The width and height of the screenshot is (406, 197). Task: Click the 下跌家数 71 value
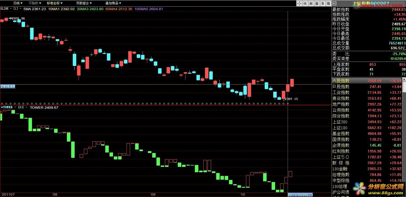371,74
